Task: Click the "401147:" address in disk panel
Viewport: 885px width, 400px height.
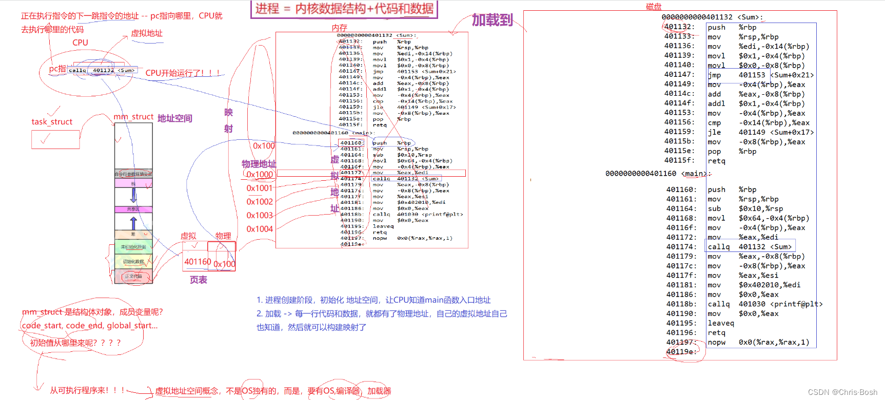Action: click(x=679, y=74)
